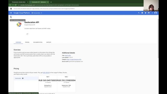Select the Geolocation API browser tab
Viewport: 167px width, 94px height.
(39, 2)
